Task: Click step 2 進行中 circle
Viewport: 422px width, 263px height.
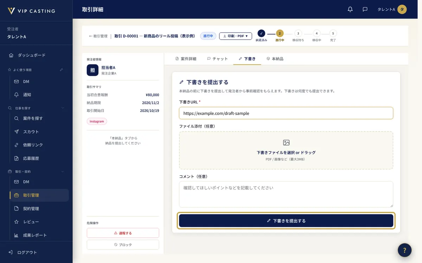Action: point(280,33)
